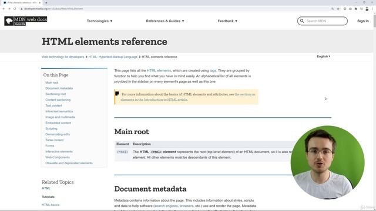The height and width of the screenshot is (211, 376).
Task: Jump to Image and multimedia
Action: coord(60,117)
